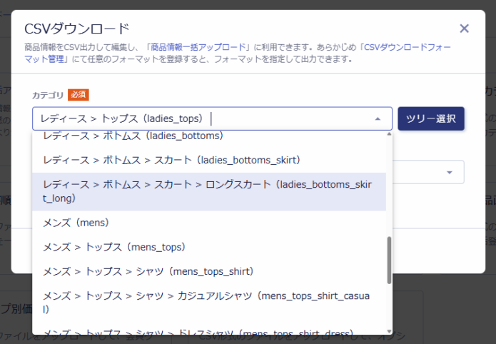Select ladies_bottoms_skirt category option
This screenshot has height=344, width=496.
pyautogui.click(x=171, y=159)
